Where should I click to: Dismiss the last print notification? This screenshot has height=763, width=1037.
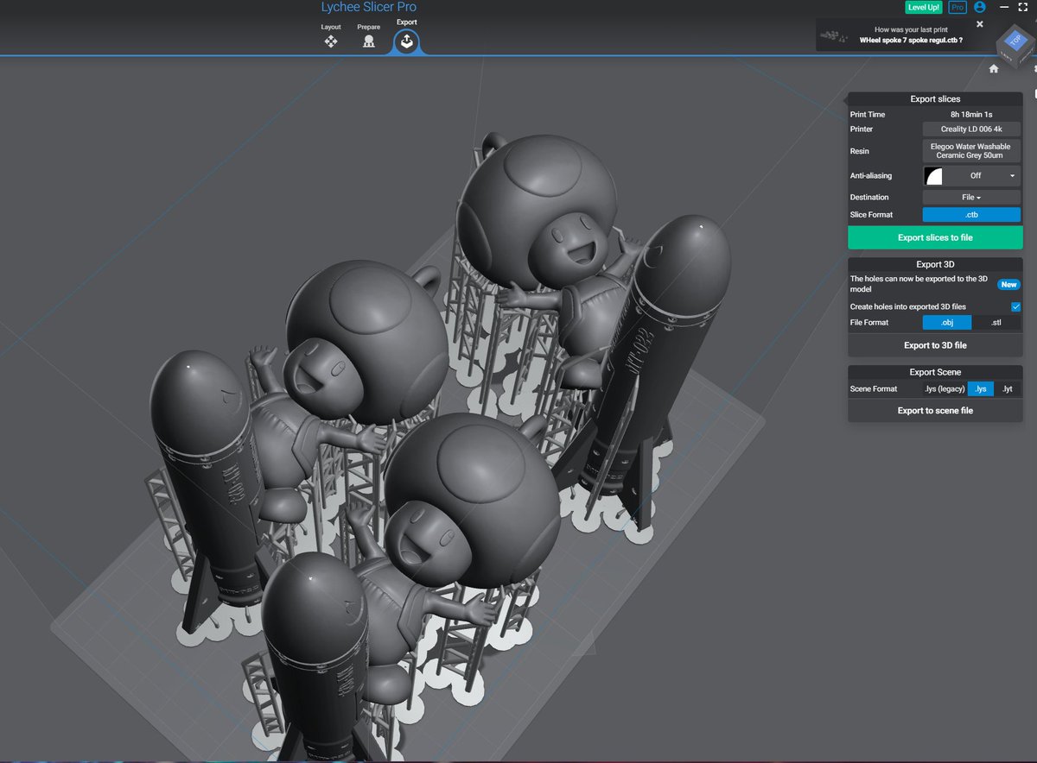tap(980, 24)
